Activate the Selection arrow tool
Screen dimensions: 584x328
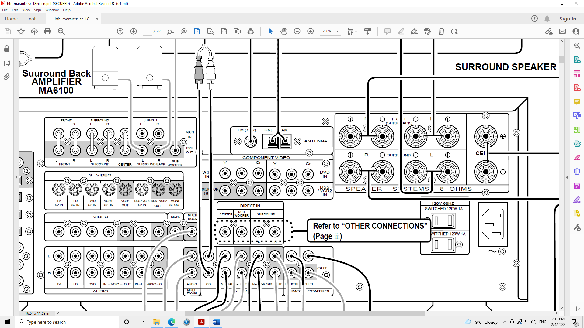pyautogui.click(x=270, y=31)
